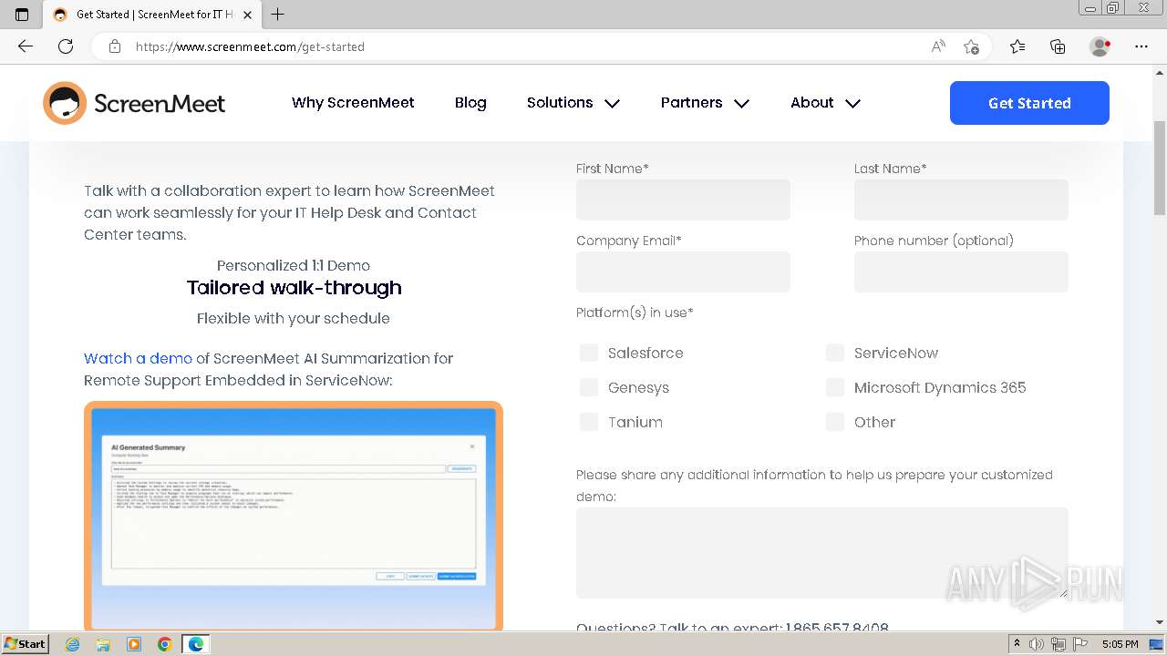Open a new browser tab

(x=278, y=15)
